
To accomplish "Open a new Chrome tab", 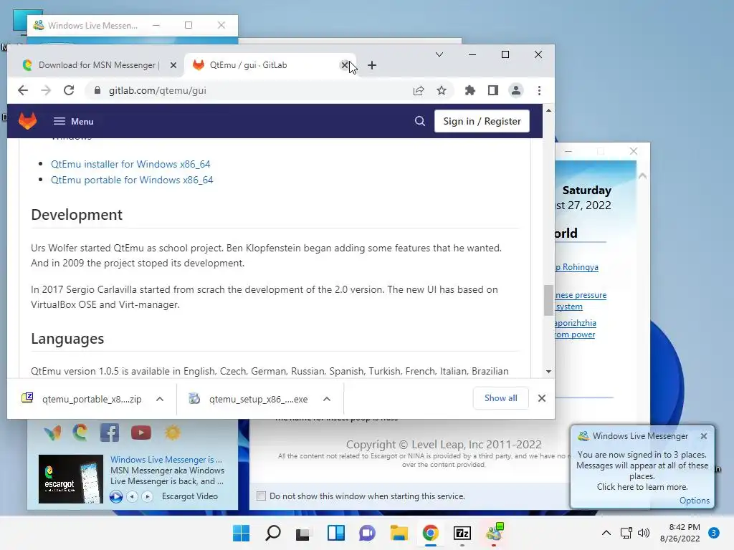I will 372,65.
